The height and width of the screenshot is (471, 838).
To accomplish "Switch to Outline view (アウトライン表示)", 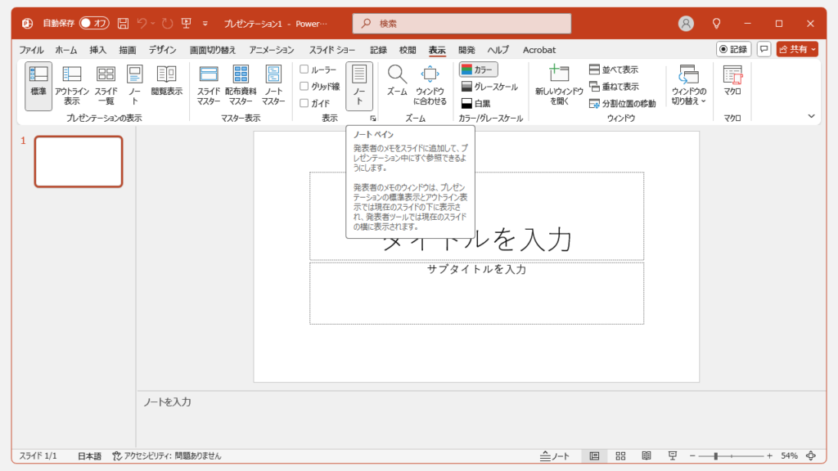I will click(72, 84).
